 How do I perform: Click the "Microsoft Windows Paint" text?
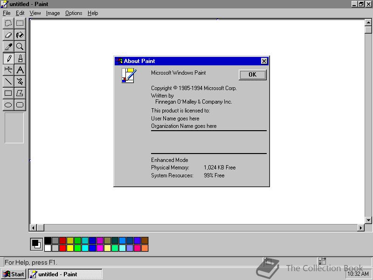coord(179,73)
